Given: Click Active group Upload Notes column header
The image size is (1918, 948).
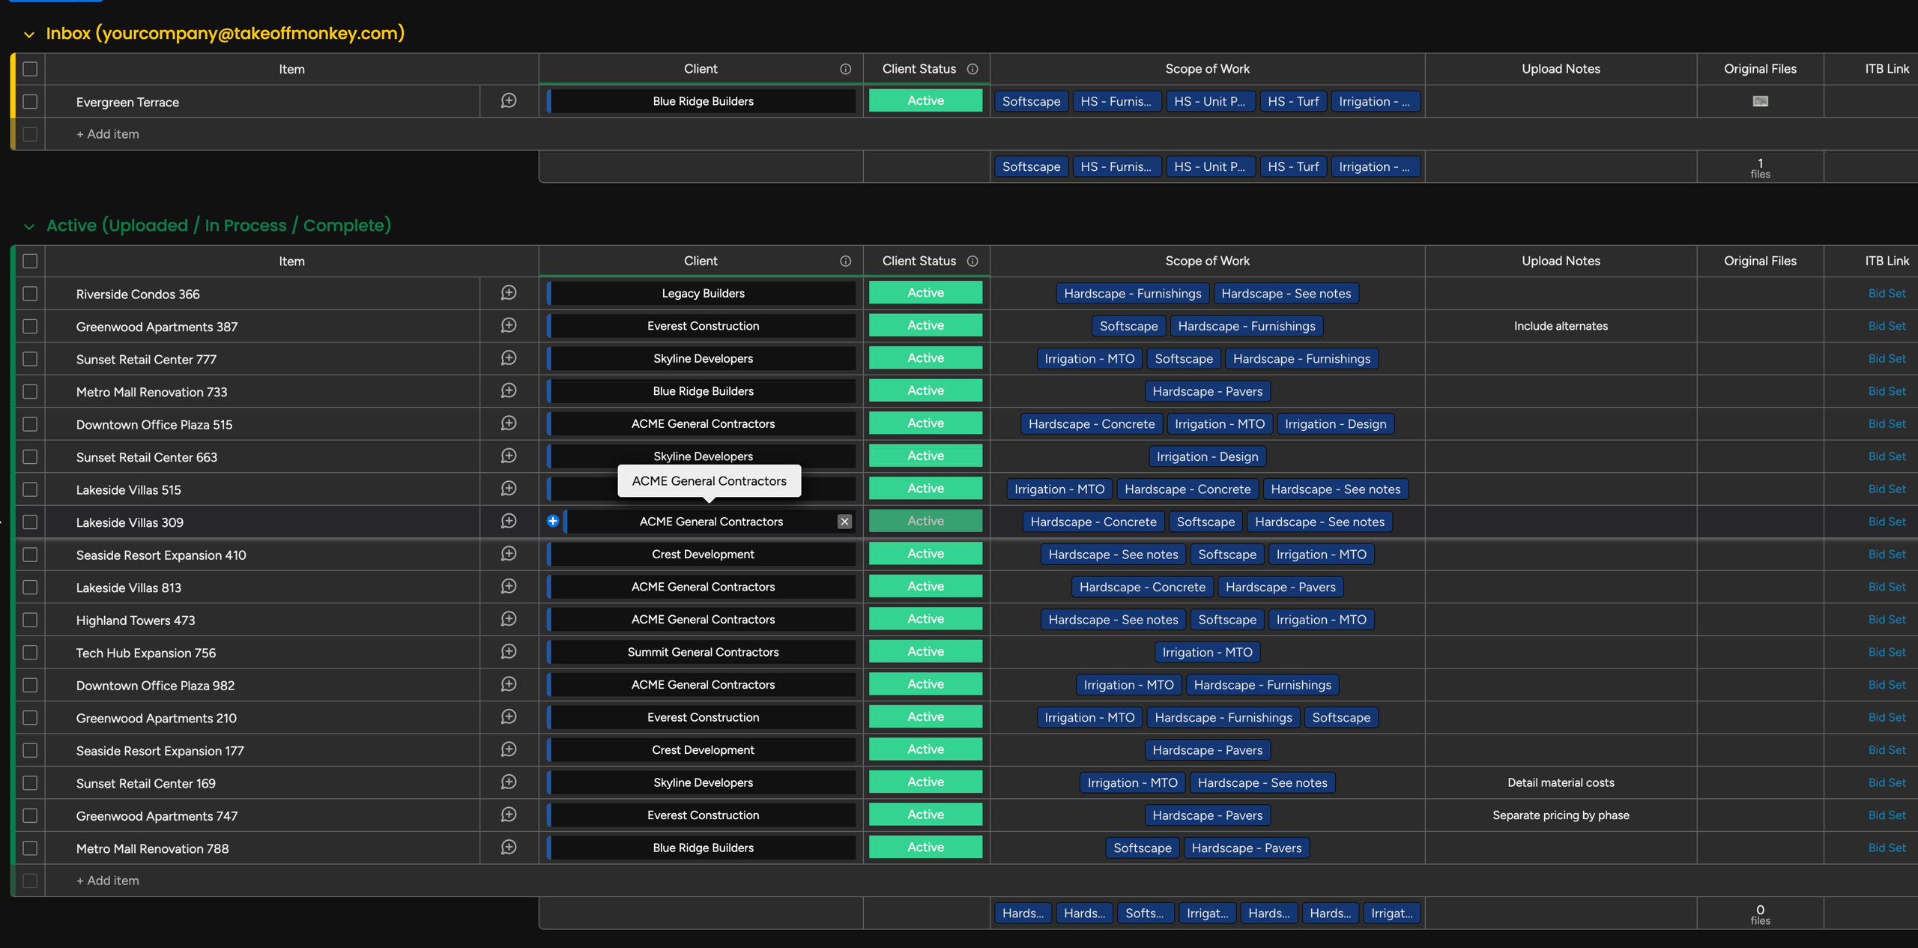Looking at the screenshot, I should coord(1561,261).
